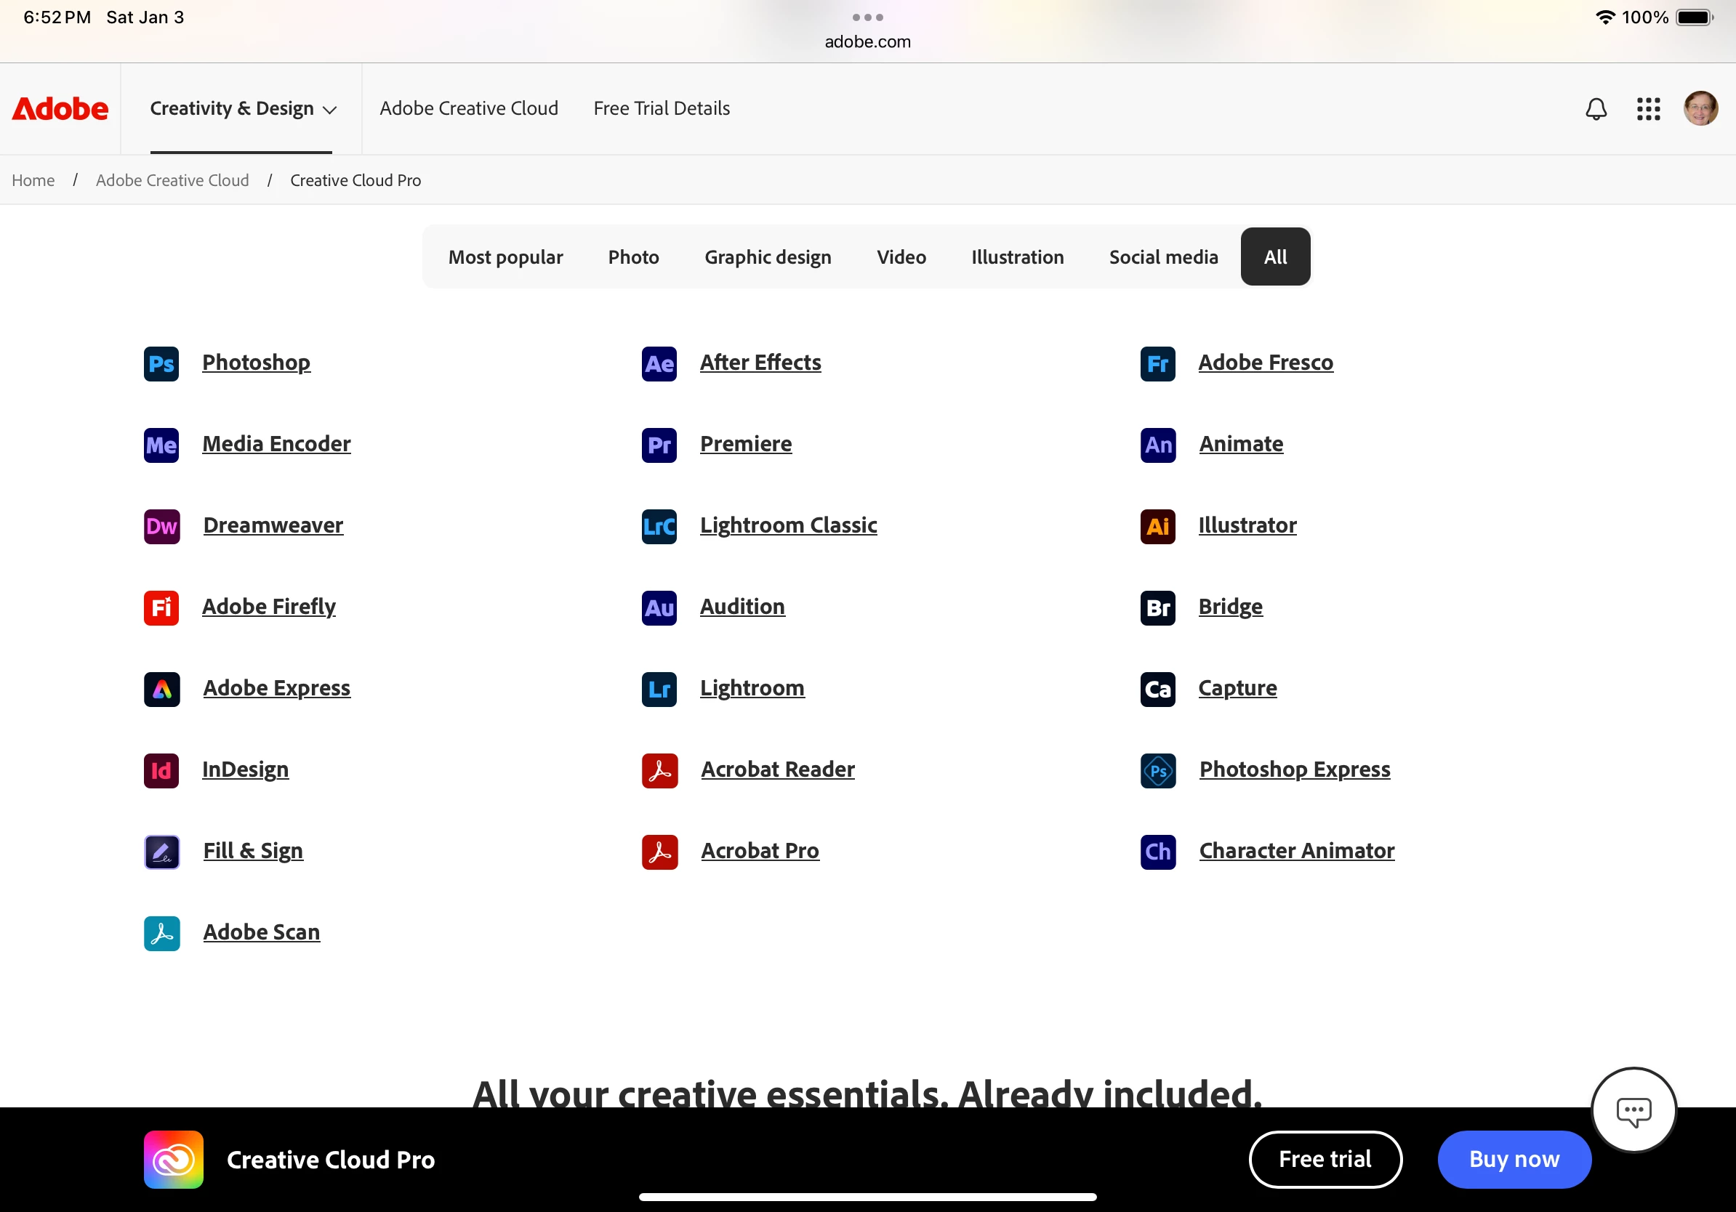Open the Lightroom Classic link
Viewport: 1736px width, 1212px height.
tap(789, 526)
